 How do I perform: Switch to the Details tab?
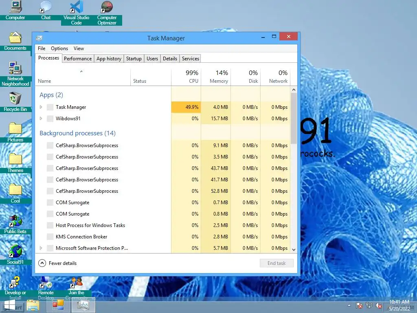tap(170, 59)
